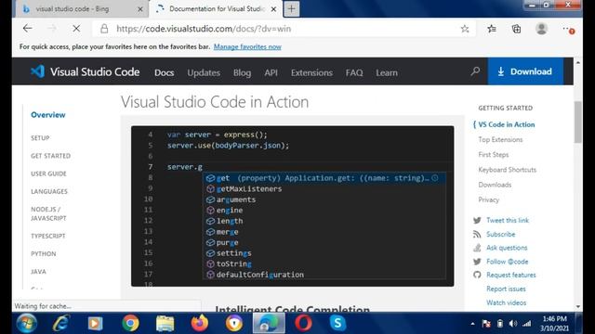Jump to First Steps section link
The width and height of the screenshot is (595, 334).
pos(494,155)
